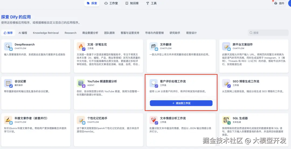
Task: Click the 知识库 book icon in navigation
Action: pyautogui.click(x=127, y=3)
